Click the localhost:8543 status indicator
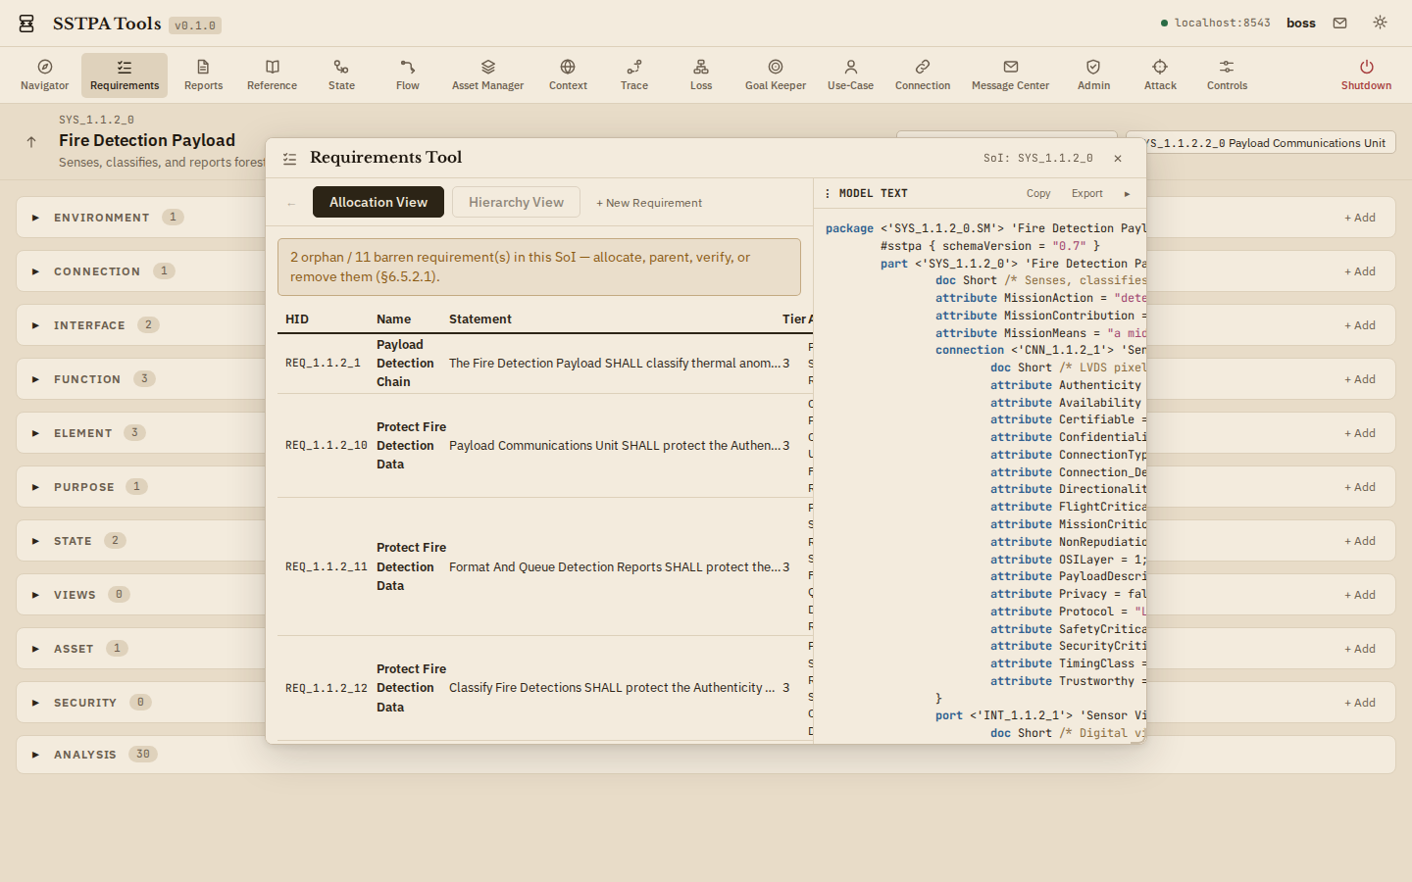This screenshot has width=1412, height=882. tap(1216, 23)
